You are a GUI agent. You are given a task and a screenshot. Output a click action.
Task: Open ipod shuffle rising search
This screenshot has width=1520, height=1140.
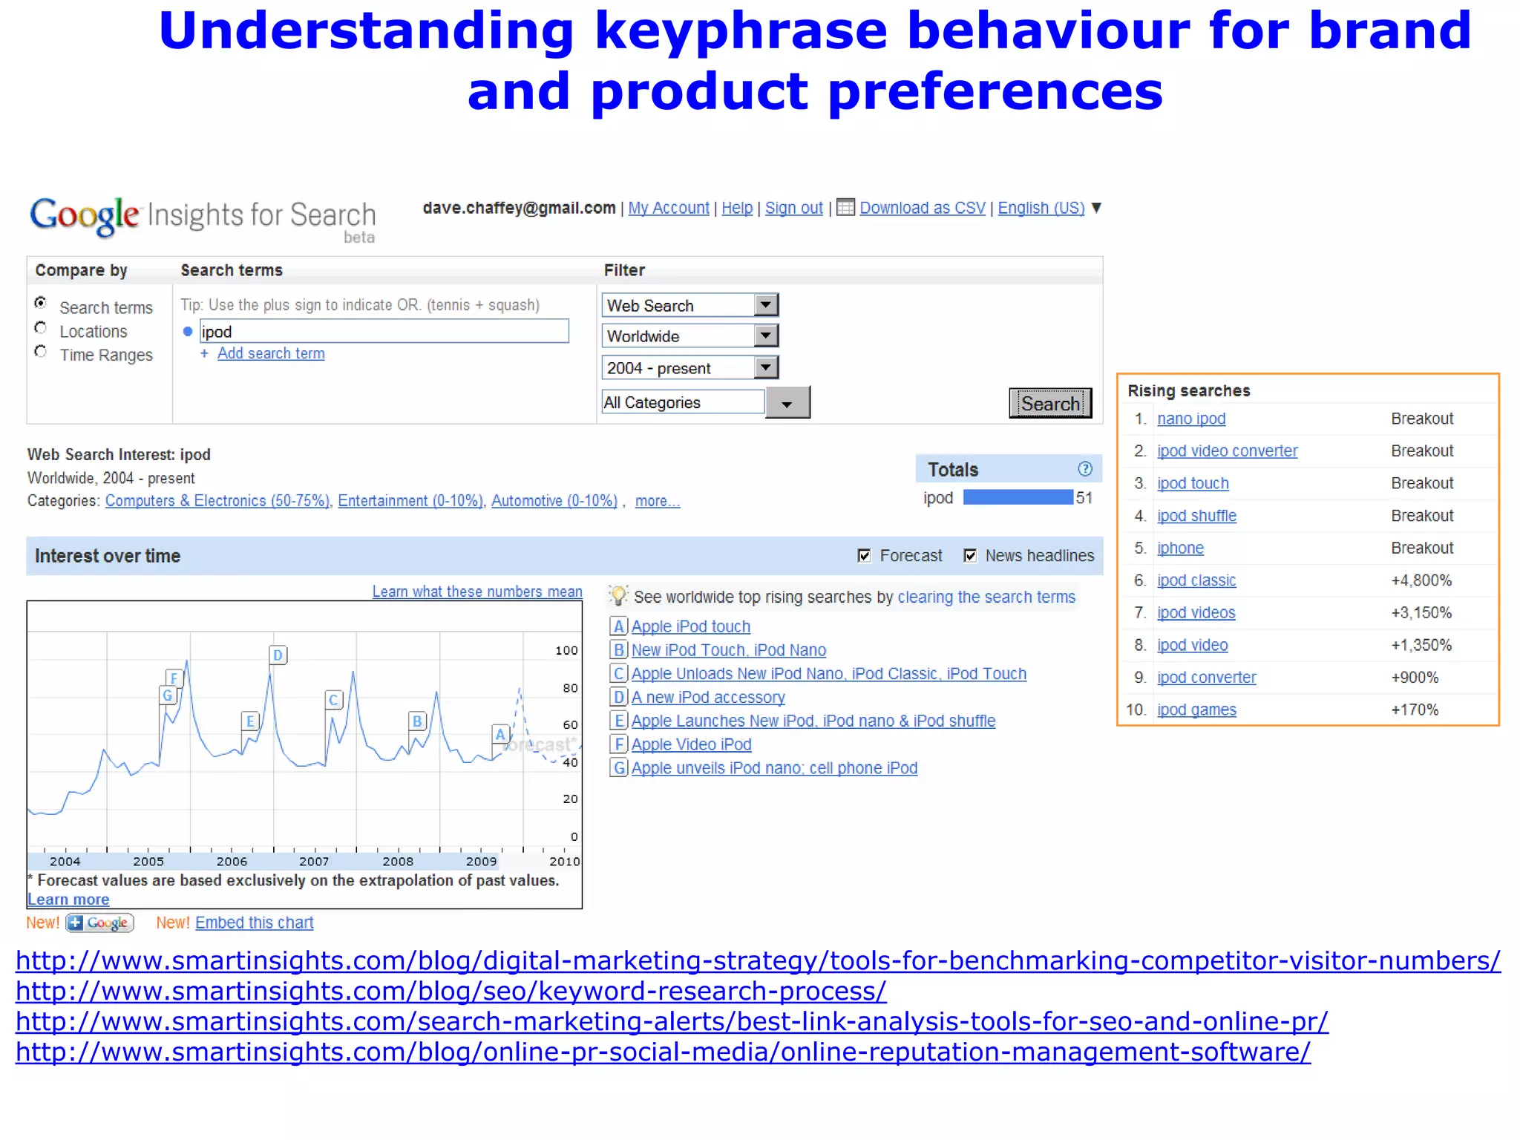point(1196,516)
